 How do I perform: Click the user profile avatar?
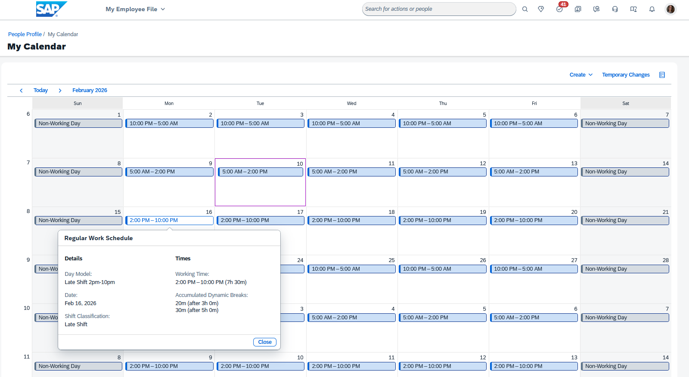[670, 9]
